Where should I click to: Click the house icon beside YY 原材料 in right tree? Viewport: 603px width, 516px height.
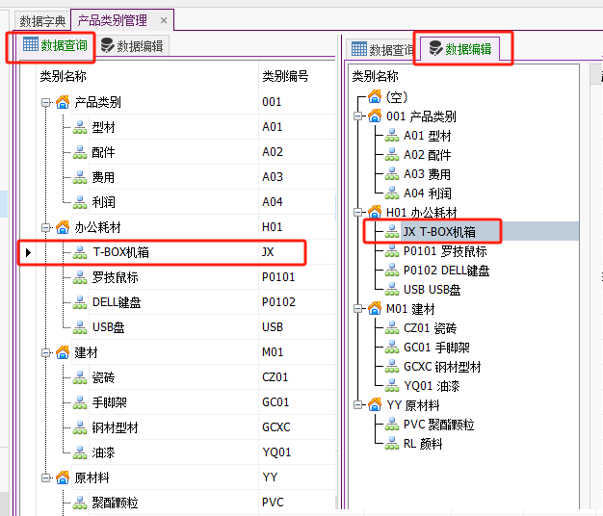coord(375,404)
